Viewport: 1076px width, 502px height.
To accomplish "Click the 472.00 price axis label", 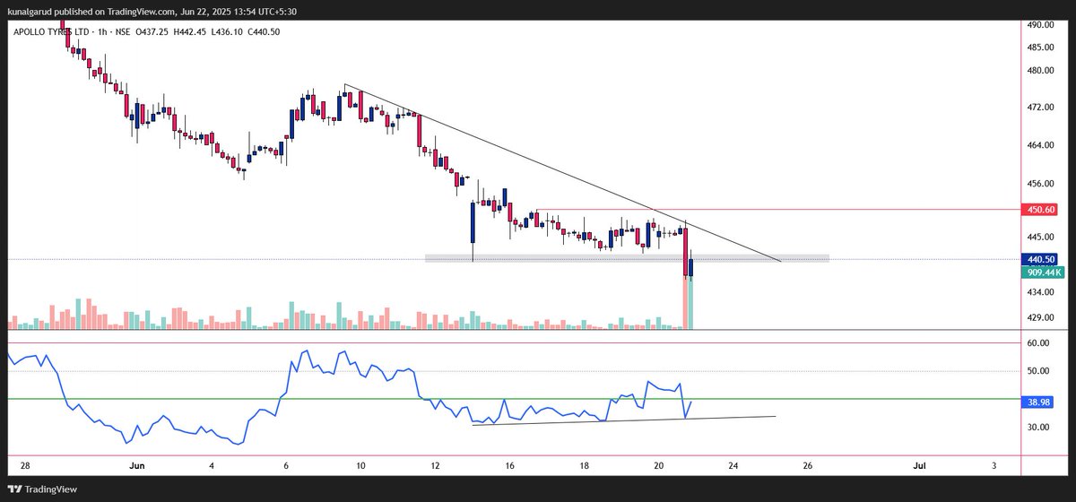I will (x=1040, y=108).
